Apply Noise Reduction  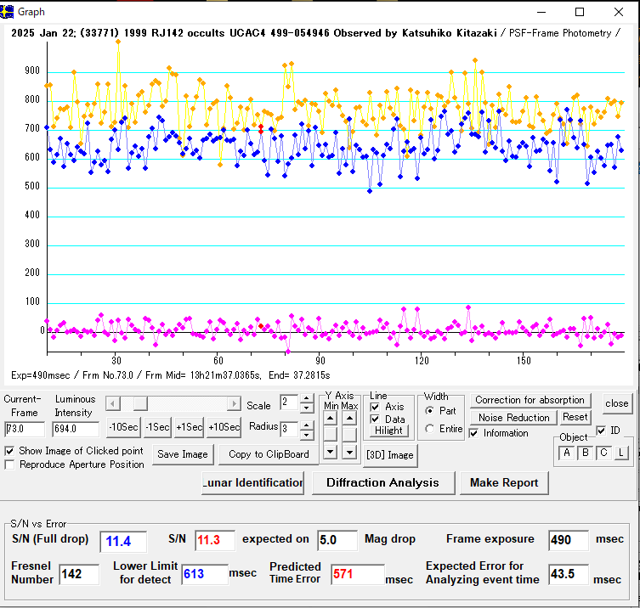click(x=515, y=418)
